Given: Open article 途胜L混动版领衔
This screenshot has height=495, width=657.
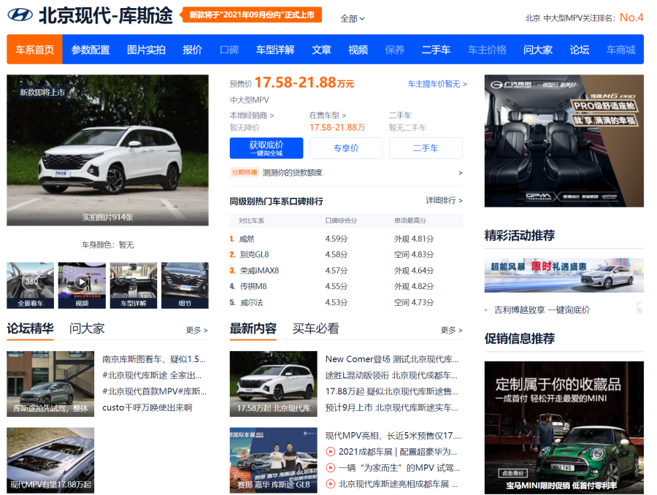Looking at the screenshot, I should point(391,375).
